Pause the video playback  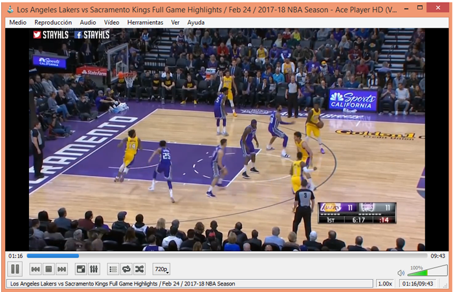[x=15, y=269]
